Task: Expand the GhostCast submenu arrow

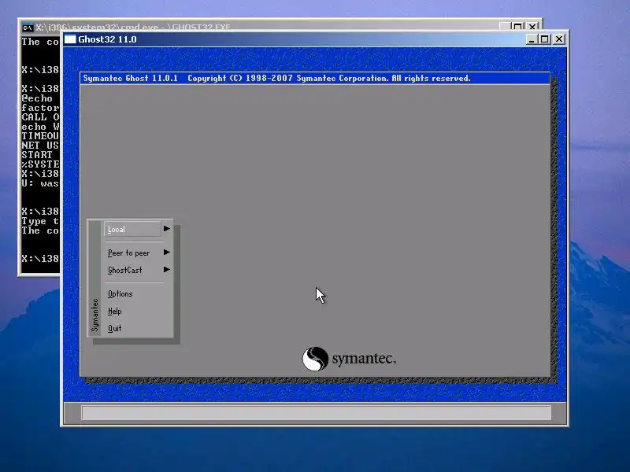Action: [167, 270]
